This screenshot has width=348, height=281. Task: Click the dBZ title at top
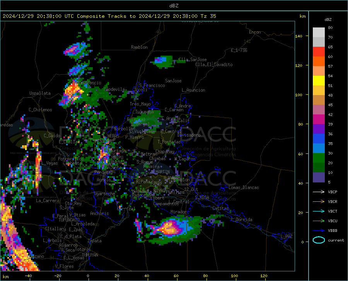[174, 6]
